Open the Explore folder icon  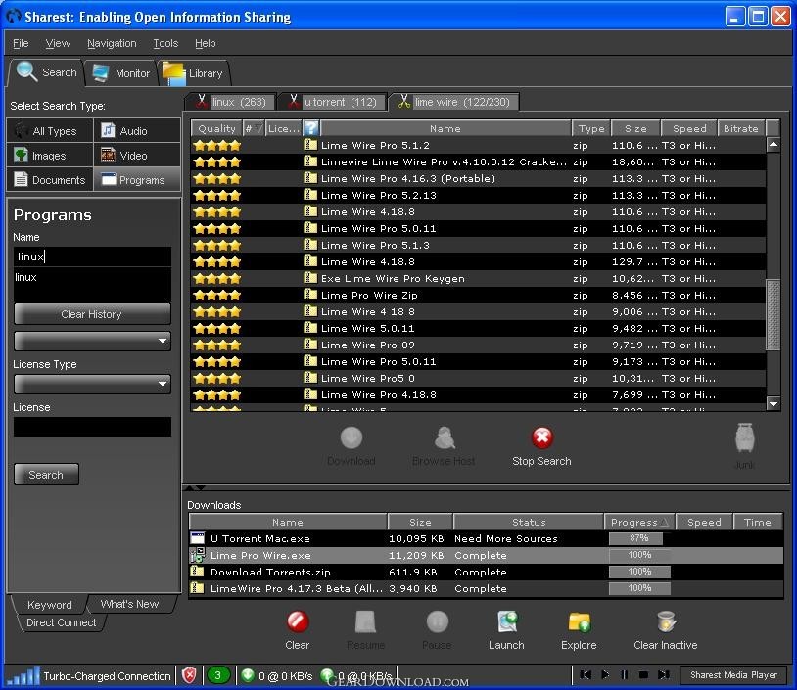point(579,621)
